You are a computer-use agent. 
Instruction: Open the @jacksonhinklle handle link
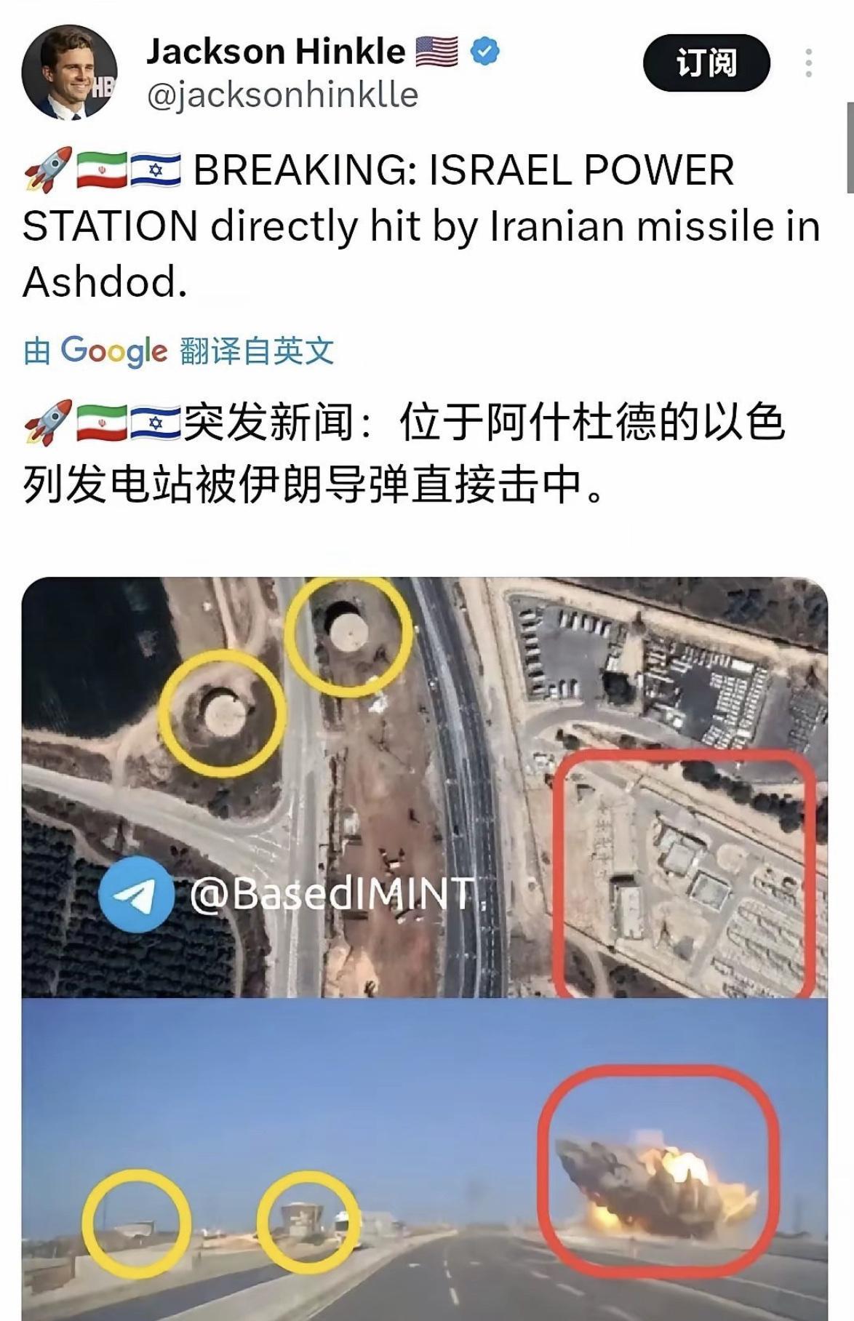click(x=282, y=95)
